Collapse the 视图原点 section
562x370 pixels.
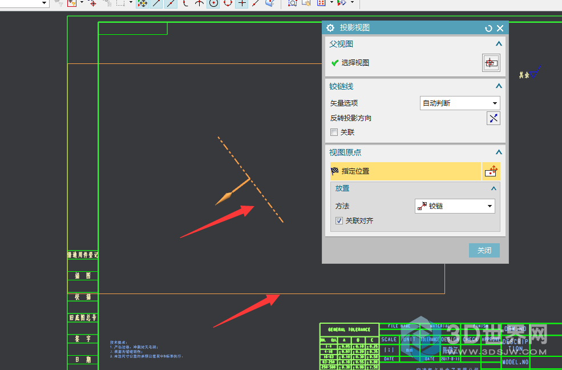point(499,152)
